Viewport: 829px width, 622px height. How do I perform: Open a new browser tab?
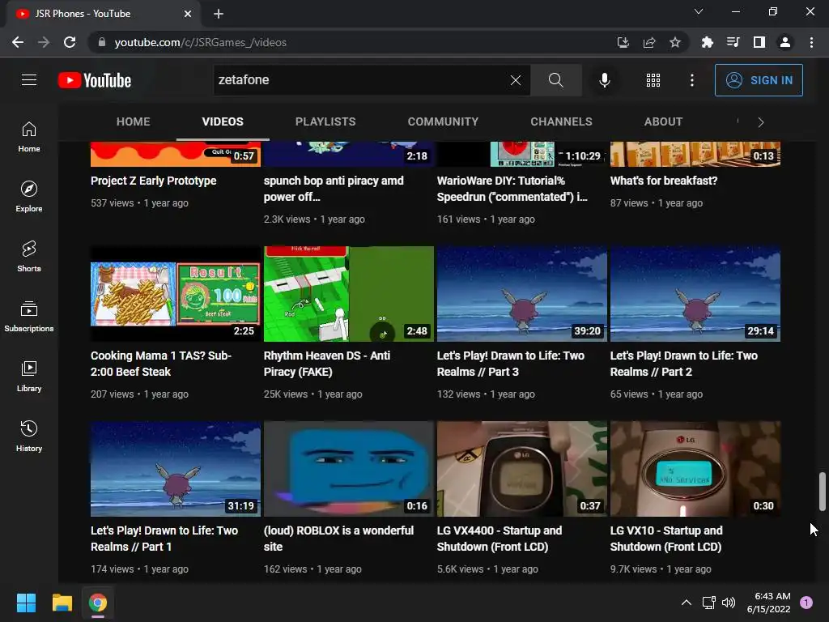pyautogui.click(x=219, y=14)
